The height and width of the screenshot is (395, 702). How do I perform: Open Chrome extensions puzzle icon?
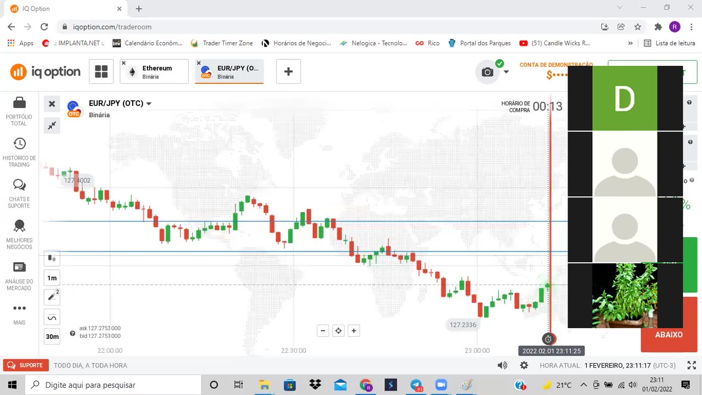coord(658,27)
